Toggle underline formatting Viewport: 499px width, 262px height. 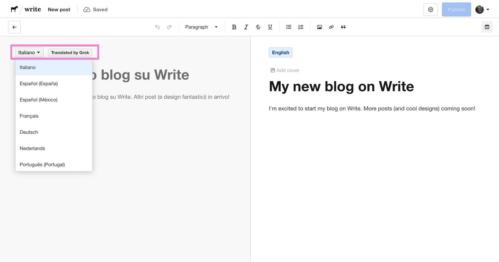click(x=270, y=27)
